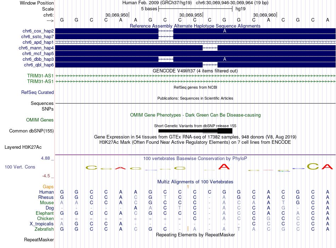
Task: Select the 30,069,955 position marker
Action: pyautogui.click(x=191, y=15)
